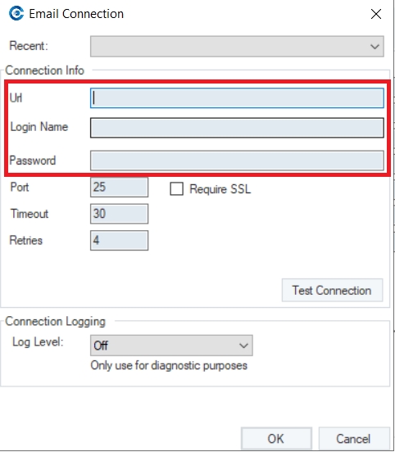Click the Recent dropdown chevron arrow
This screenshot has height=452, width=395.
click(375, 47)
